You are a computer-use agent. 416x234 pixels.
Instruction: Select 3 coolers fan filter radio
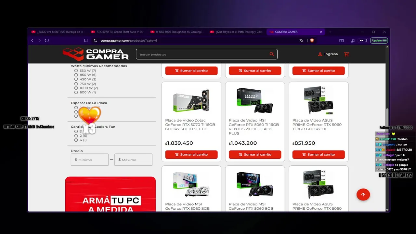pyautogui.click(x=76, y=132)
